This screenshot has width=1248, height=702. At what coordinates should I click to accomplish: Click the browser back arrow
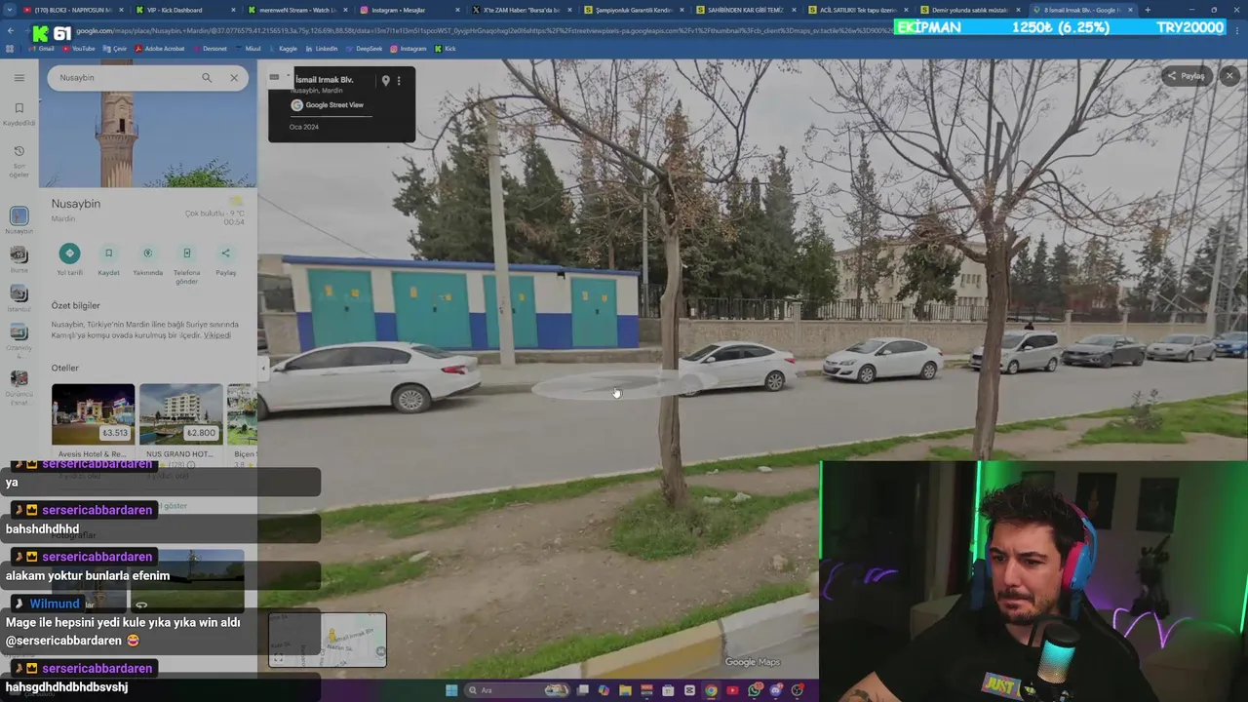[x=10, y=31]
